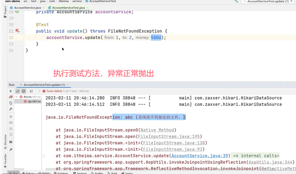
Task: Open Terminal tool window tab
Action: click(x=80, y=173)
